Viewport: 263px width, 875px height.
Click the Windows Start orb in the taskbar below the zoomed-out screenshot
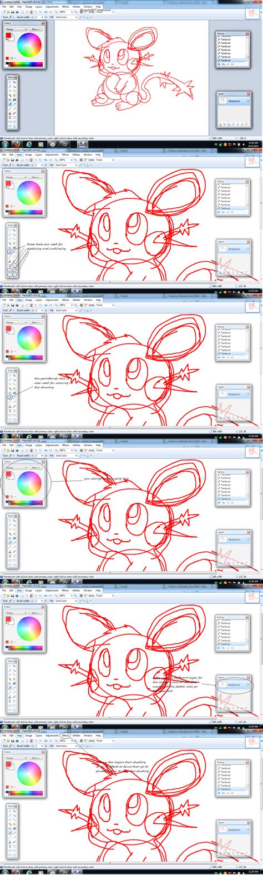(x=5, y=144)
